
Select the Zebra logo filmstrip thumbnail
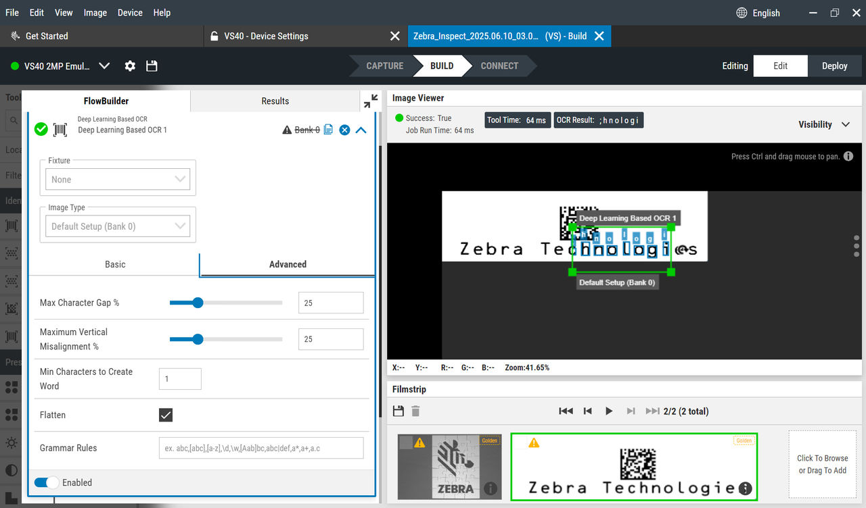(x=450, y=467)
